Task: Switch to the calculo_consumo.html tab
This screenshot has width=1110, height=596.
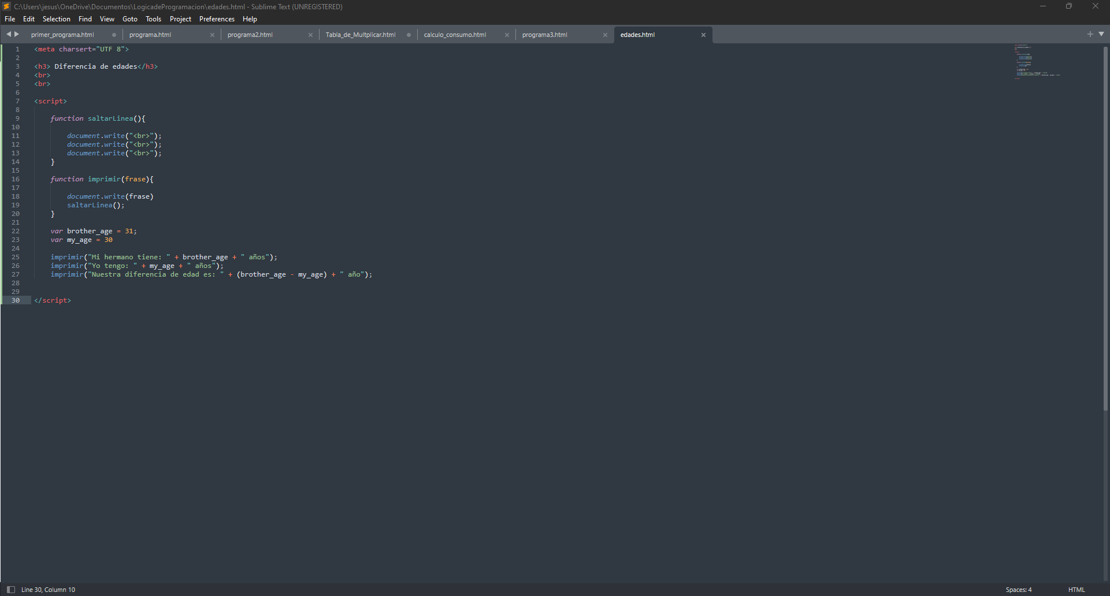Action: point(455,35)
